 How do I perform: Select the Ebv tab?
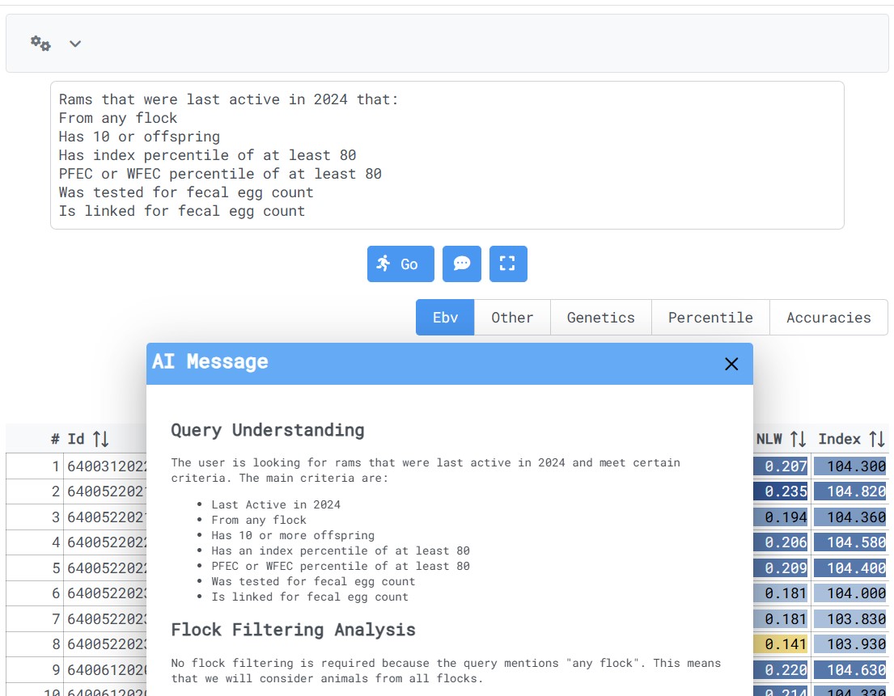click(445, 317)
